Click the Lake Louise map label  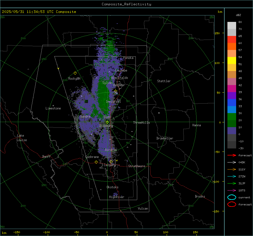pos(22,138)
